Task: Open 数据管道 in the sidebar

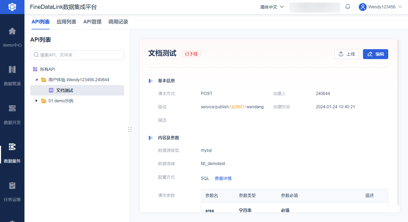Action: pyautogui.click(x=12, y=76)
